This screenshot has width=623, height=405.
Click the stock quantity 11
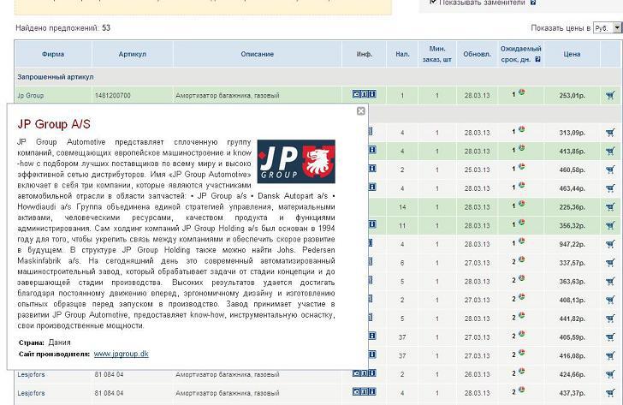pos(402,226)
